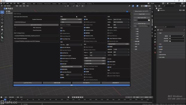Toggle the Prune Node Tree checkbox
Screen dimensions: 186x105
click(61, 39)
